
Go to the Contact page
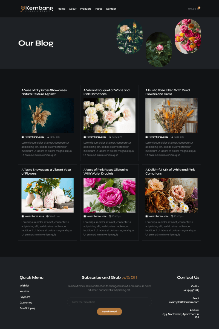click(x=111, y=9)
